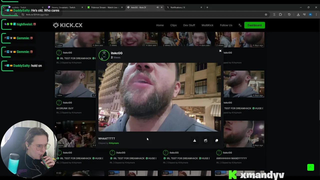The image size is (320, 180).
Task: Click the HI DRUNK GUY title
Action: (x=65, y=108)
